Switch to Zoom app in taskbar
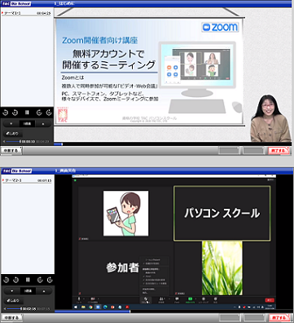 [x=98, y=307]
